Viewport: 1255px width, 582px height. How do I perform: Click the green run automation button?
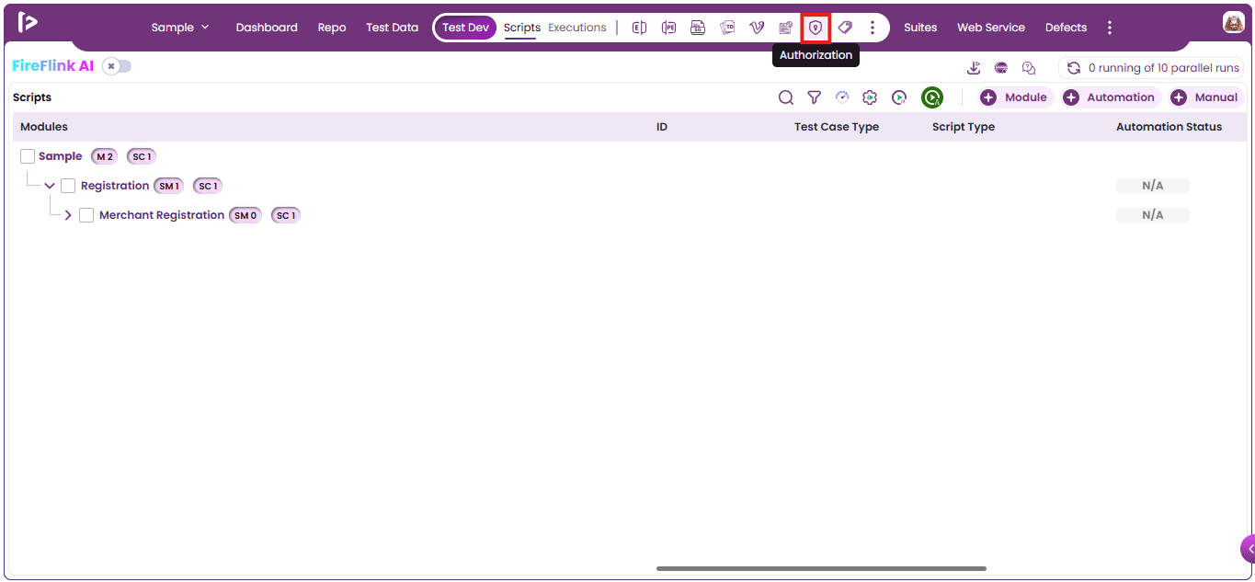coord(932,97)
